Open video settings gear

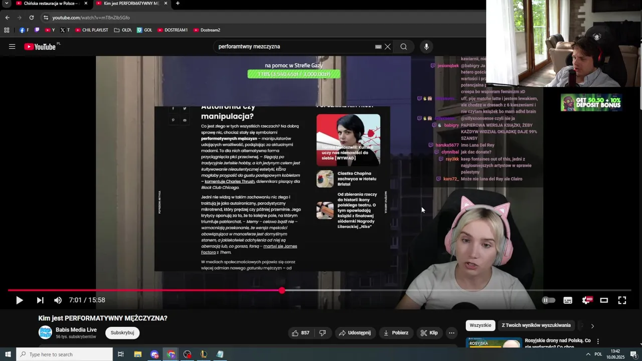(x=586, y=300)
